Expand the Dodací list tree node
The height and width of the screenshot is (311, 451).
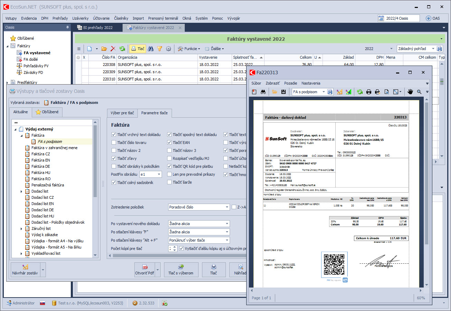21,191
